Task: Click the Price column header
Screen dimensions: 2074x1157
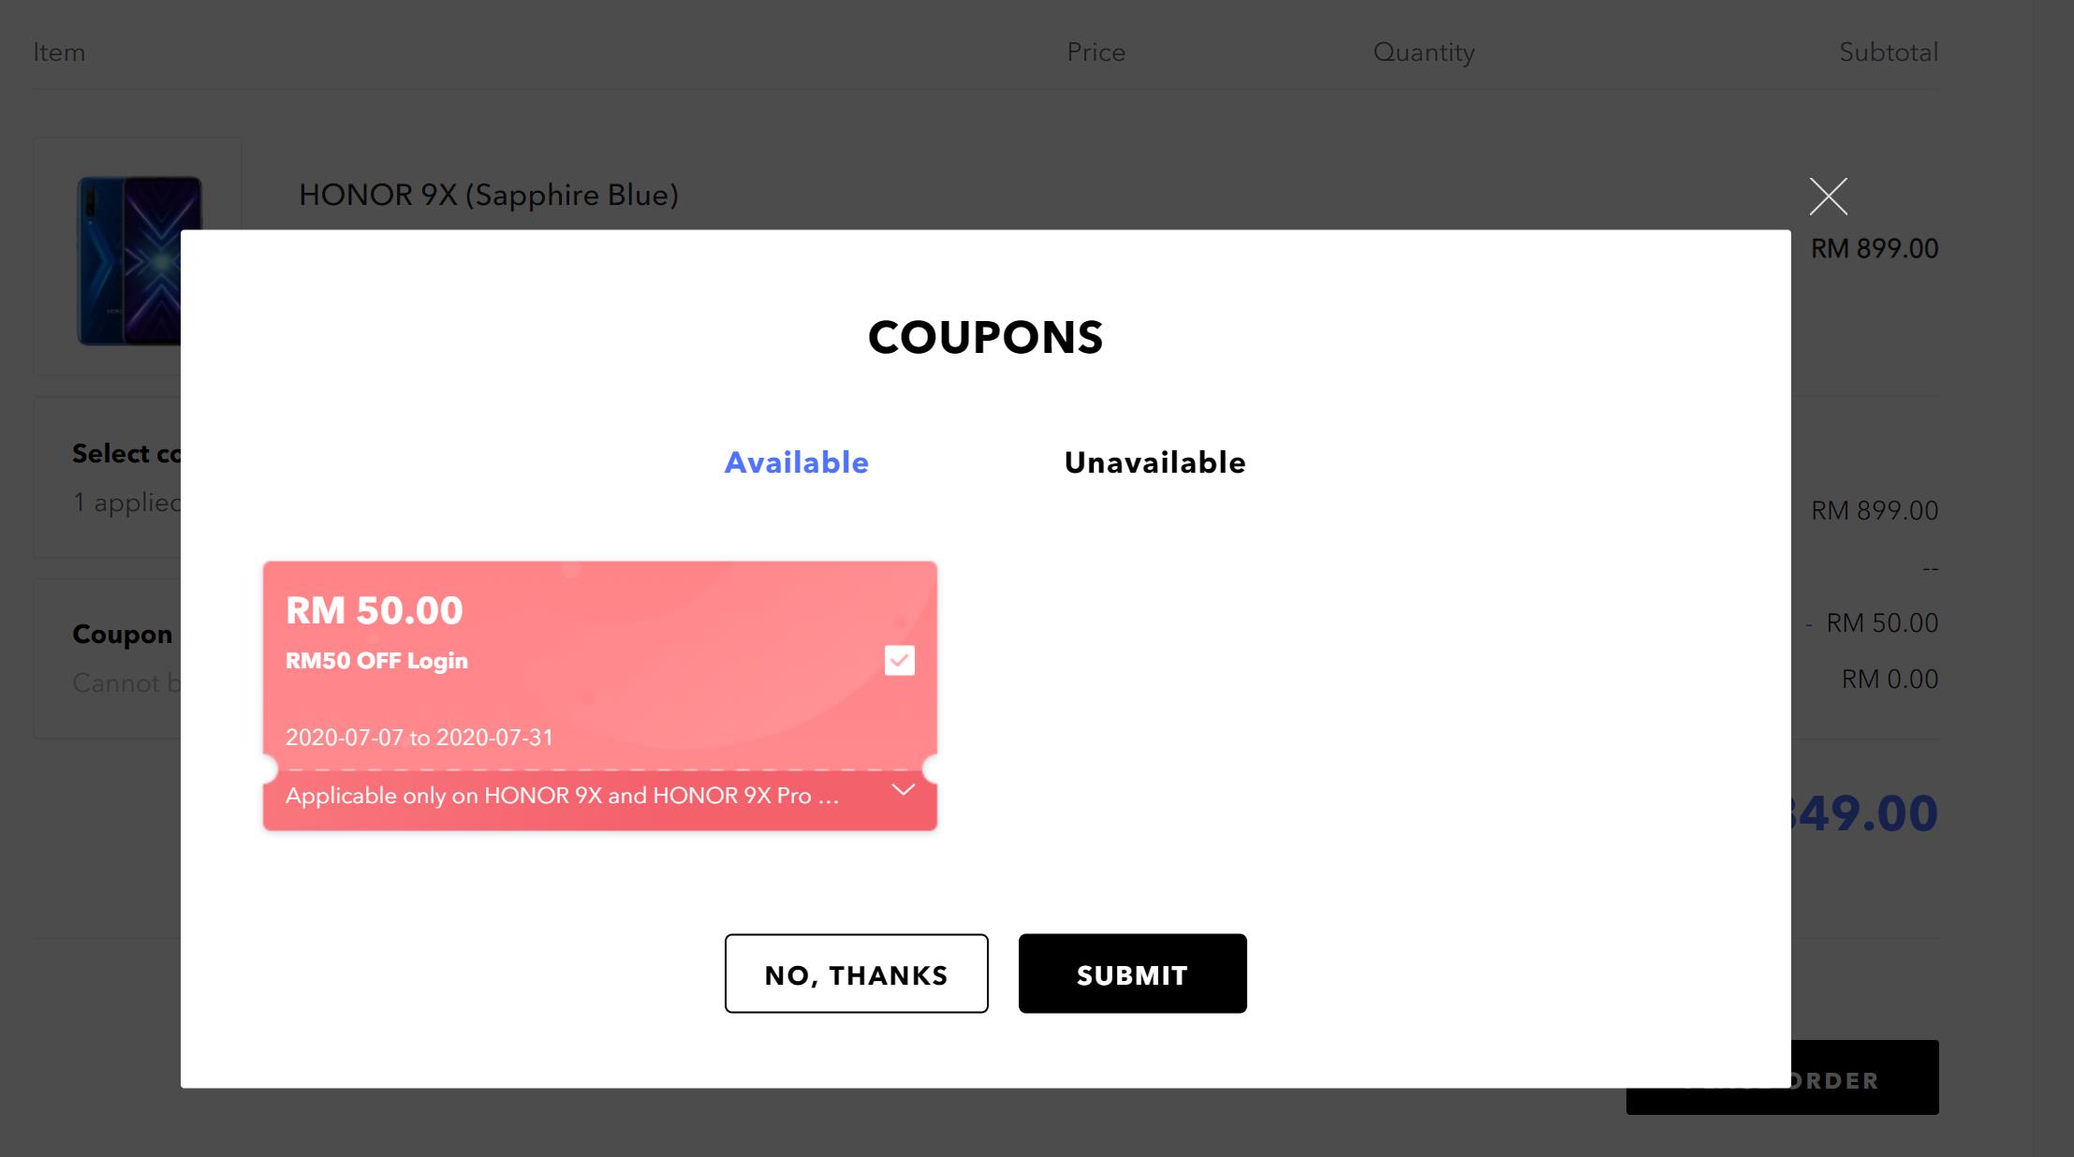Action: (1096, 52)
